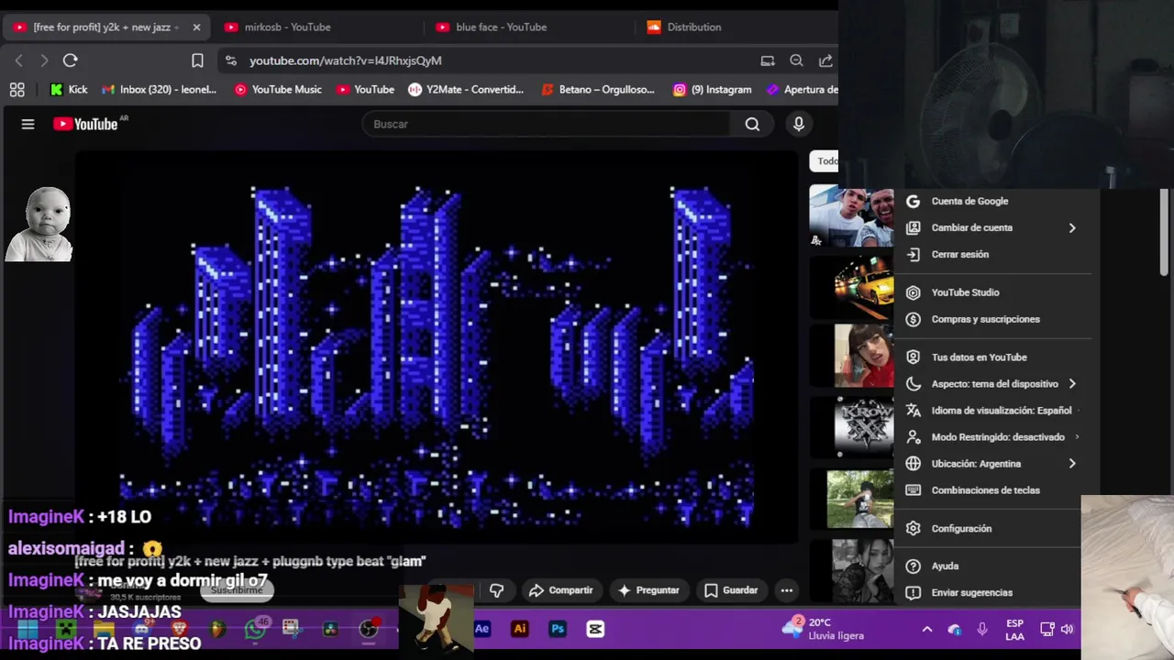
Task: Open WhatsApp from the taskbar
Action: tap(256, 629)
